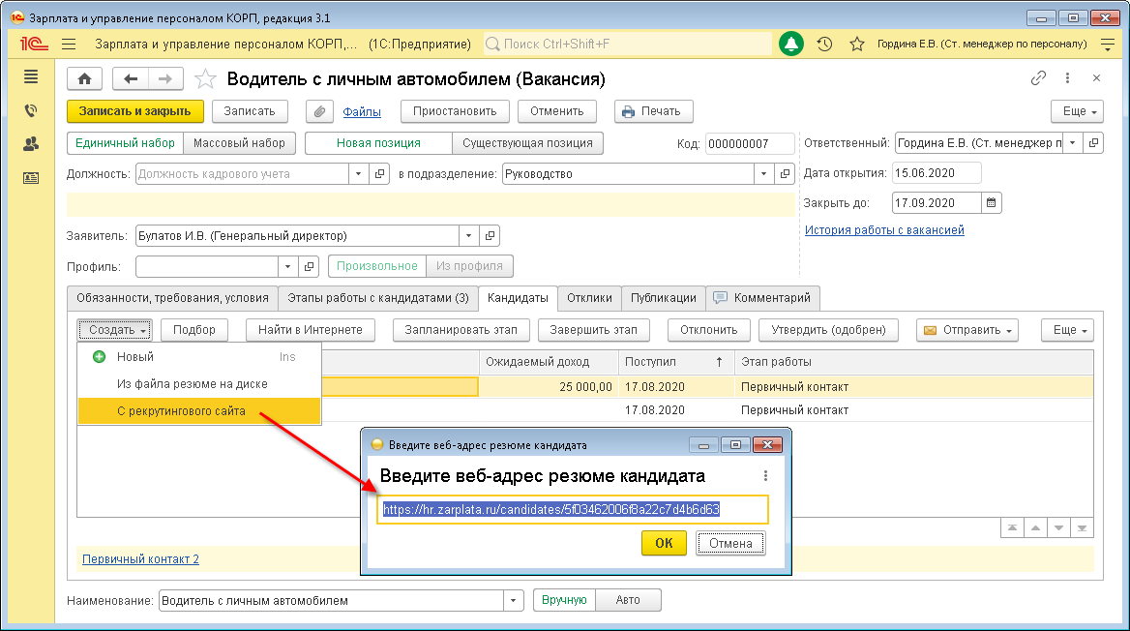
Task: Open the main menu hamburger icon
Action: [x=69, y=44]
